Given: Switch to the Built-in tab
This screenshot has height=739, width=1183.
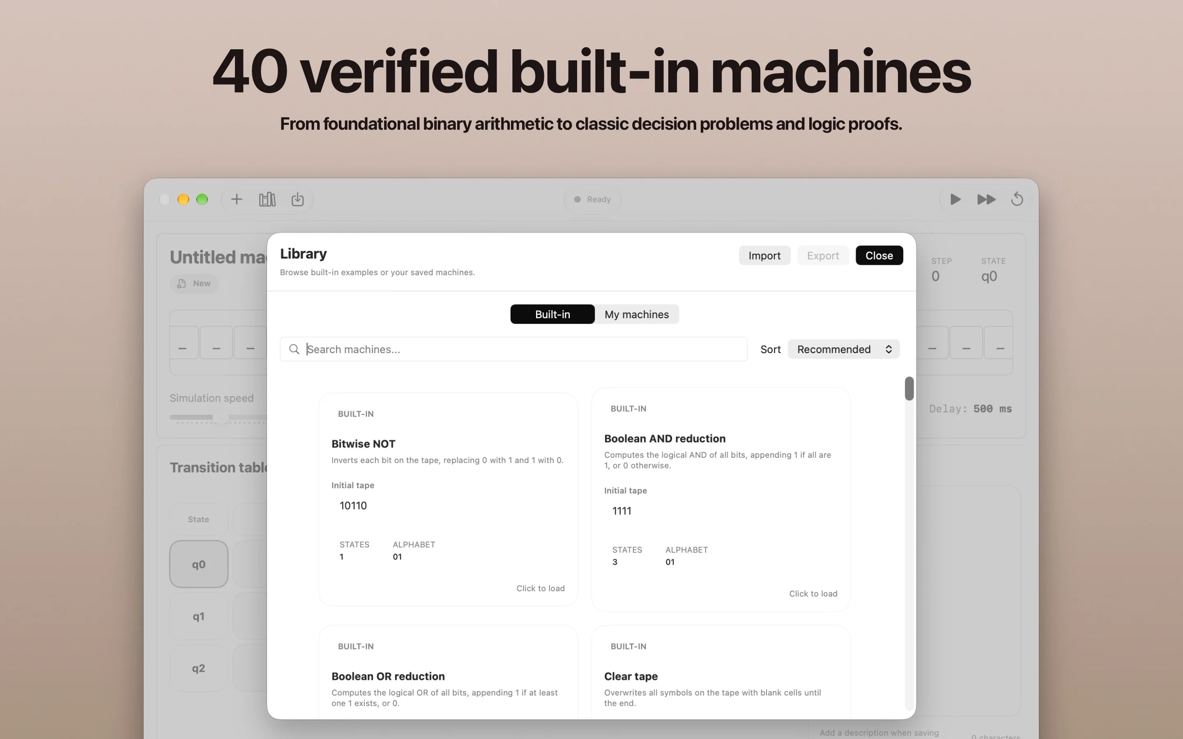Looking at the screenshot, I should click(x=552, y=314).
